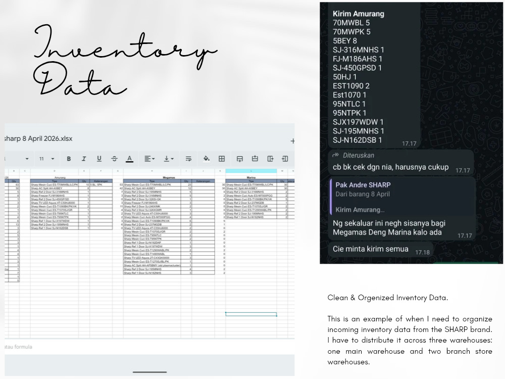505x379 pixels.
Task: Tap the message Cie minta kirim semua
Action: 370,249
